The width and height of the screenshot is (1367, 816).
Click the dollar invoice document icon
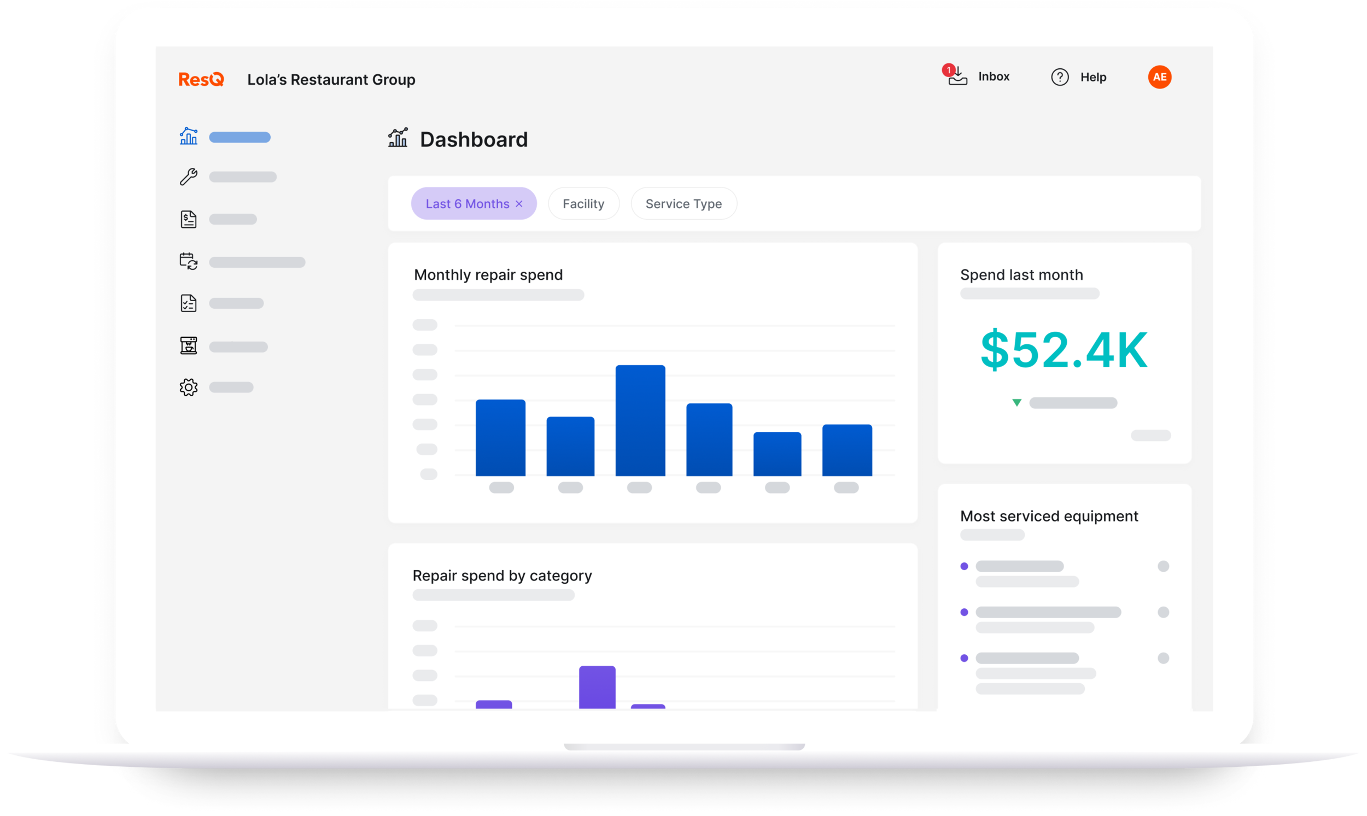[x=188, y=219]
